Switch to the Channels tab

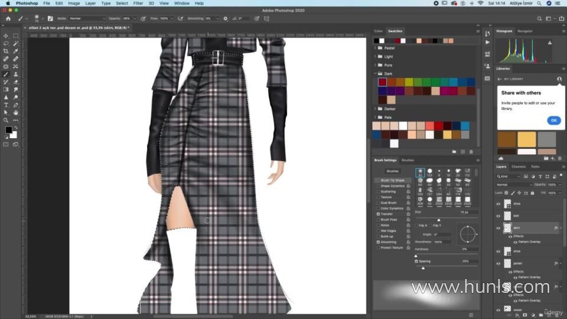coord(519,167)
